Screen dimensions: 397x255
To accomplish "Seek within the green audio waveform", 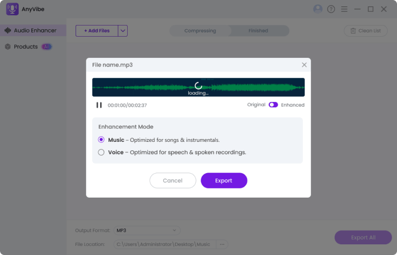I will (198, 87).
